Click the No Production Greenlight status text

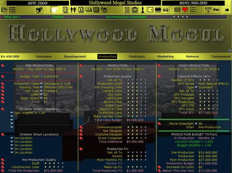click(x=126, y=17)
